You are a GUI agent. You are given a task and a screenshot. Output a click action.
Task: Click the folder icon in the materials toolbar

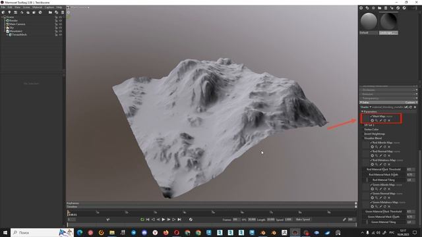380,8
